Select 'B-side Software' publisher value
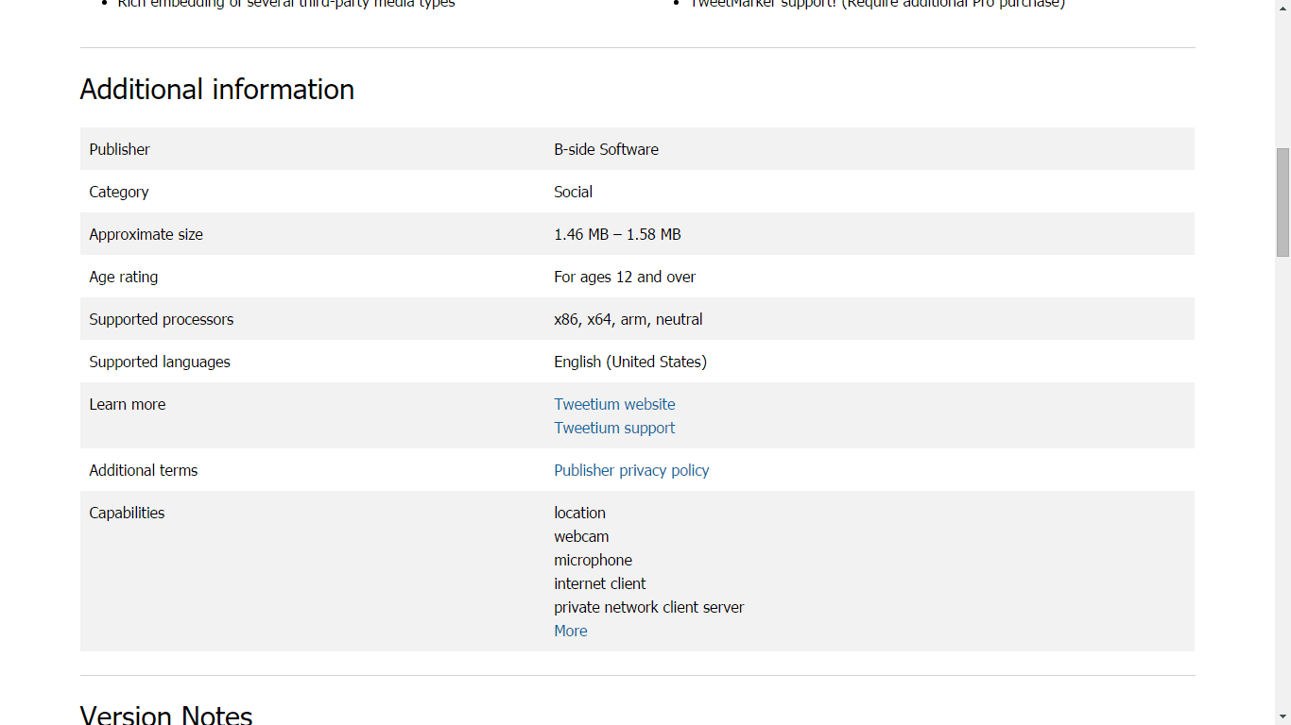The width and height of the screenshot is (1291, 725). [x=606, y=149]
